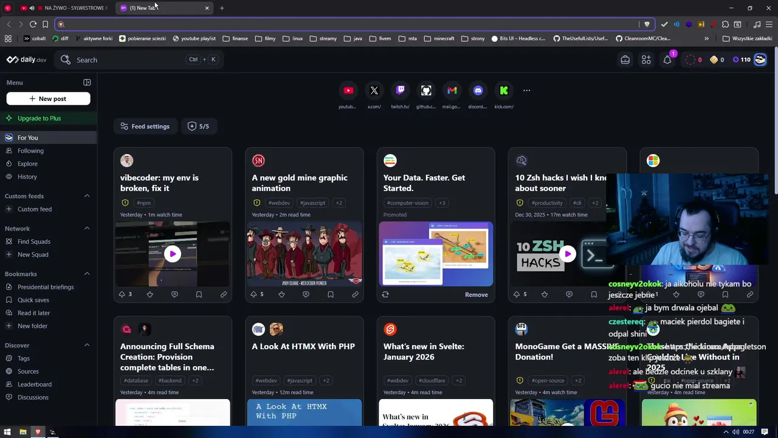The width and height of the screenshot is (778, 438).
Task: Downvote the gold mine animation post
Action: coord(281,294)
